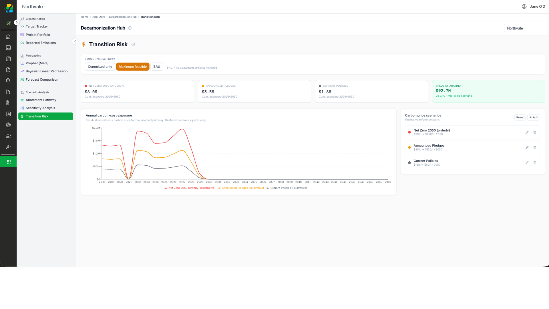Open the Home icon in the dark sidebar
The width and height of the screenshot is (549, 309).
pyautogui.click(x=8, y=37)
